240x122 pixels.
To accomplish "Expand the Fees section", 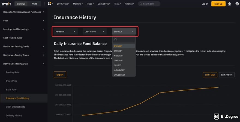I will click(24, 20).
